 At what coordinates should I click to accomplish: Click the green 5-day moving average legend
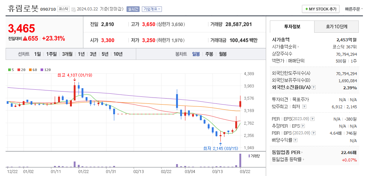(x=11, y=70)
